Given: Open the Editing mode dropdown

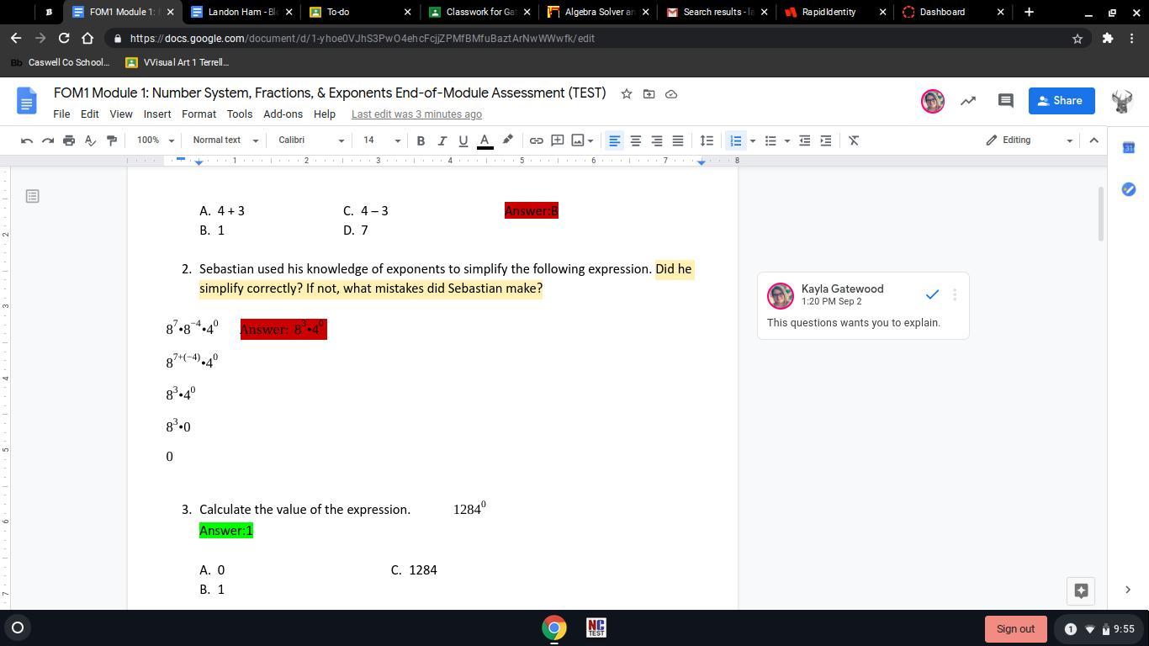Looking at the screenshot, I should (1030, 140).
